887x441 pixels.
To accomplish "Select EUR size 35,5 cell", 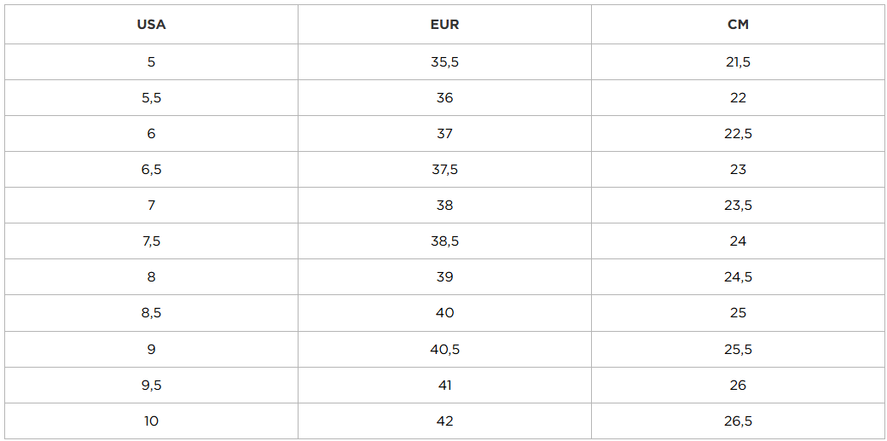I will point(444,62).
